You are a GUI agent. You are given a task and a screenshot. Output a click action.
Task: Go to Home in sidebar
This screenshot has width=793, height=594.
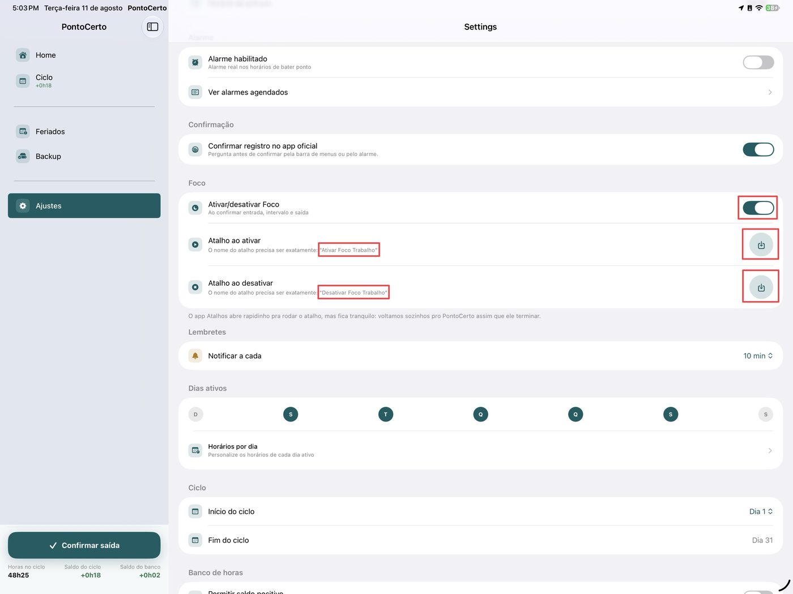[84, 55]
